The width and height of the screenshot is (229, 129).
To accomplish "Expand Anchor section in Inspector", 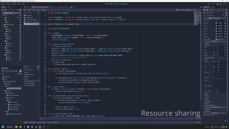I will point(207,43).
